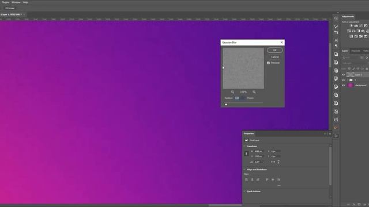Screen dimensions: 369x207
Task: Add a Photo Filter adjustment
Action: pos(363,31)
